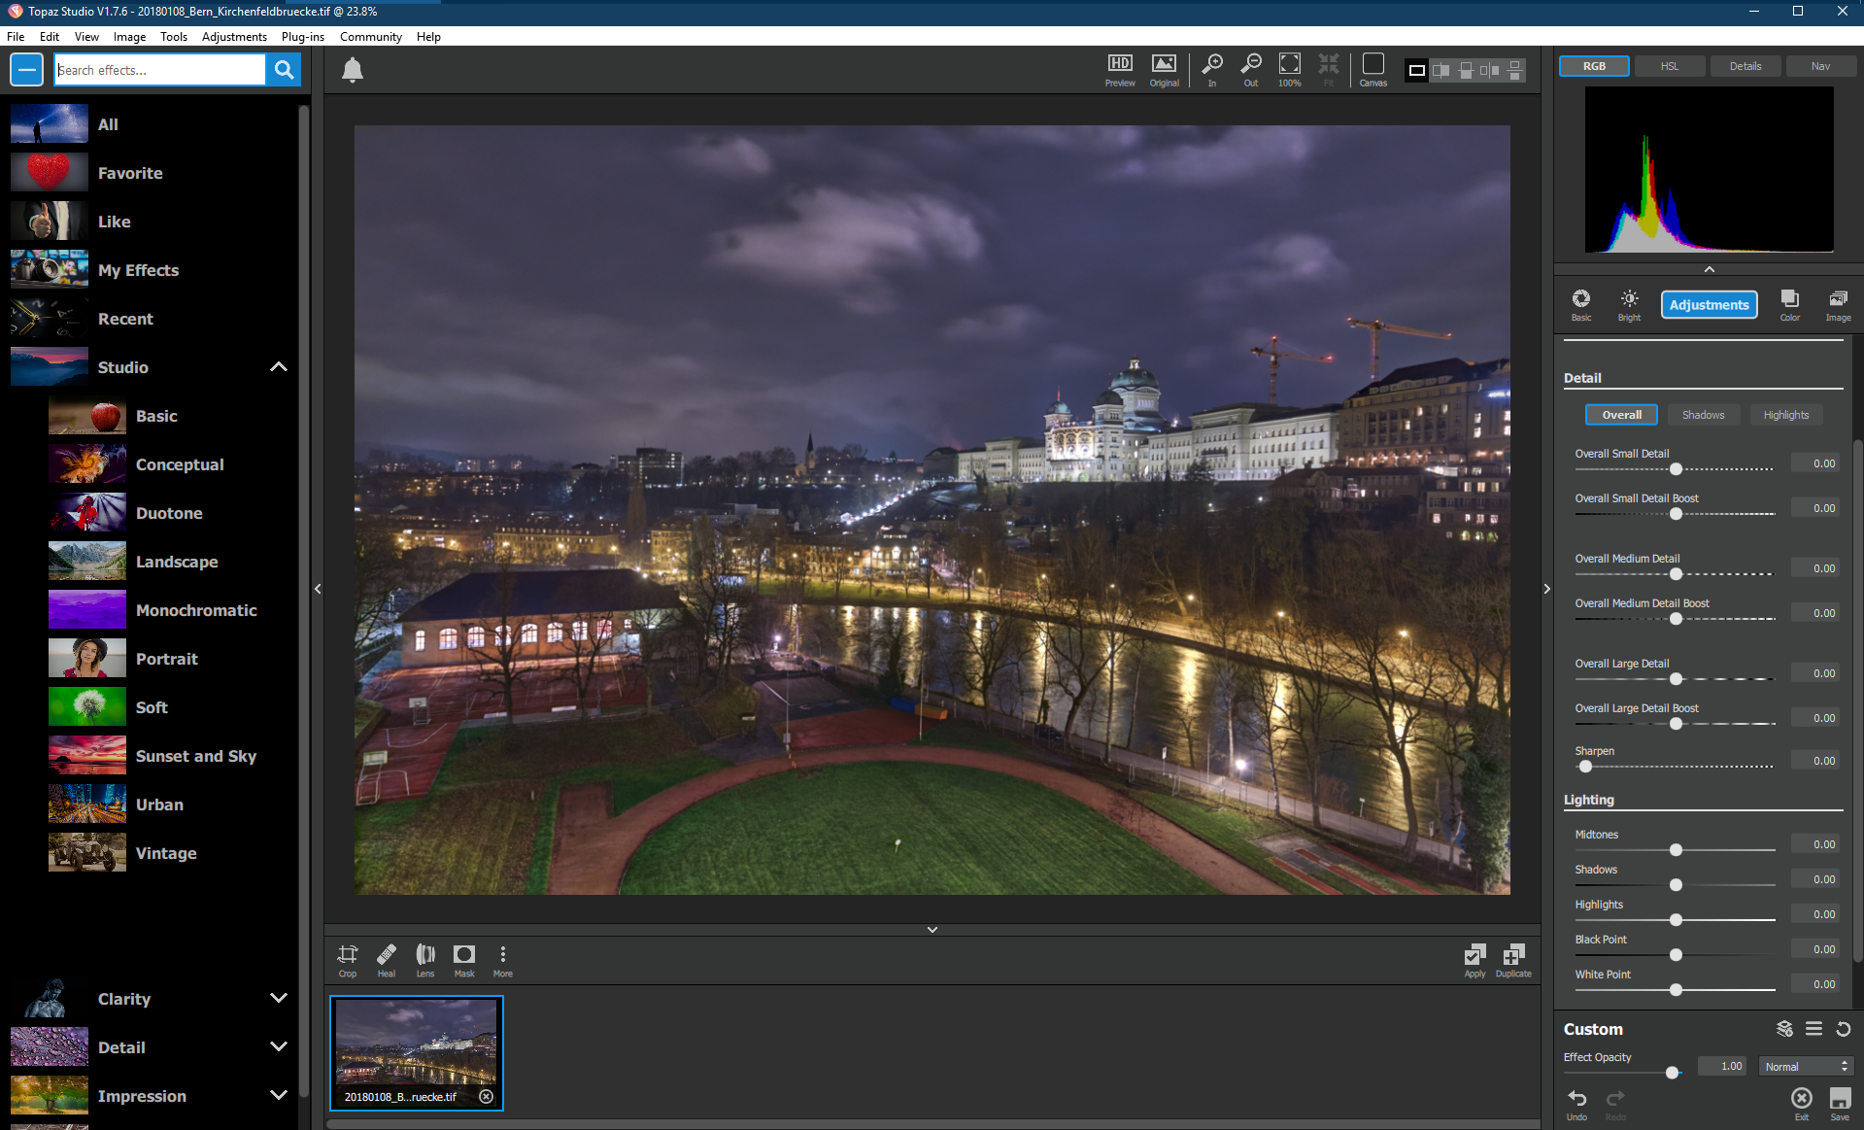Open the Lens correction tool
Image resolution: width=1864 pixels, height=1130 pixels.
[425, 960]
